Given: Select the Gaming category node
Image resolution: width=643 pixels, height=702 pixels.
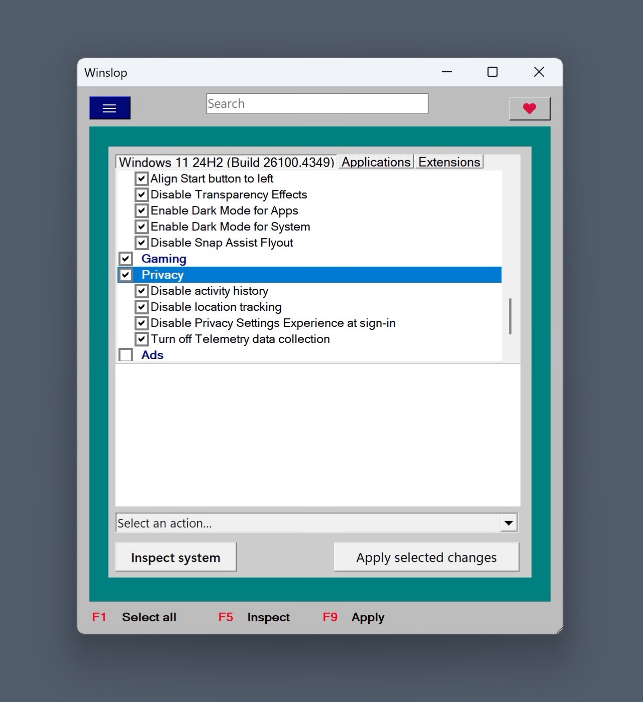Looking at the screenshot, I should point(164,259).
